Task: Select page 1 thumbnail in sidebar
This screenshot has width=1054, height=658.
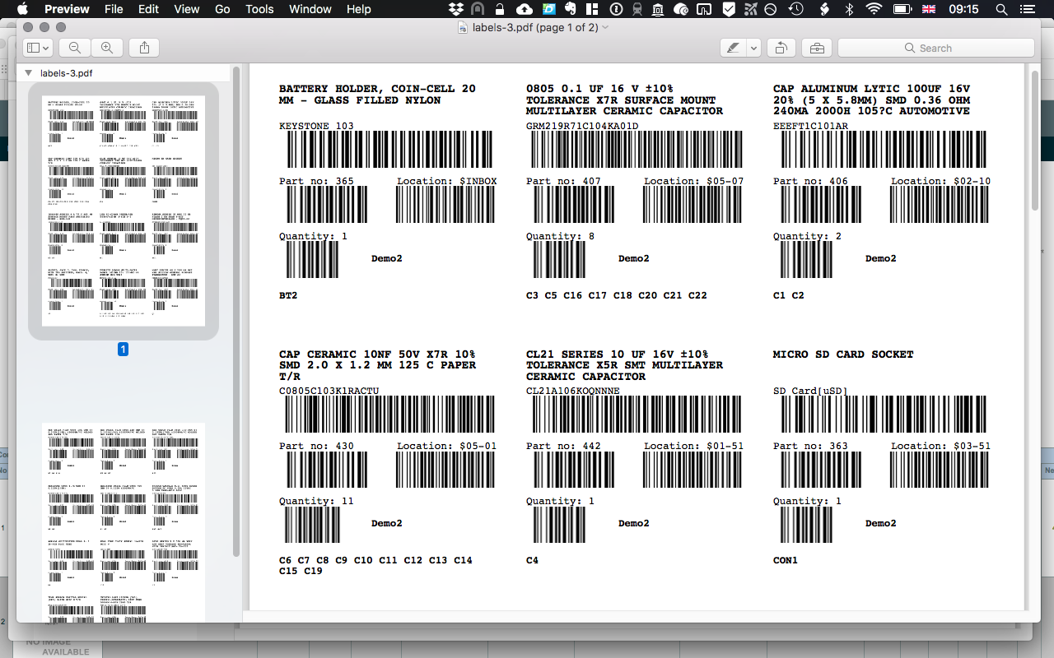Action: 124,211
